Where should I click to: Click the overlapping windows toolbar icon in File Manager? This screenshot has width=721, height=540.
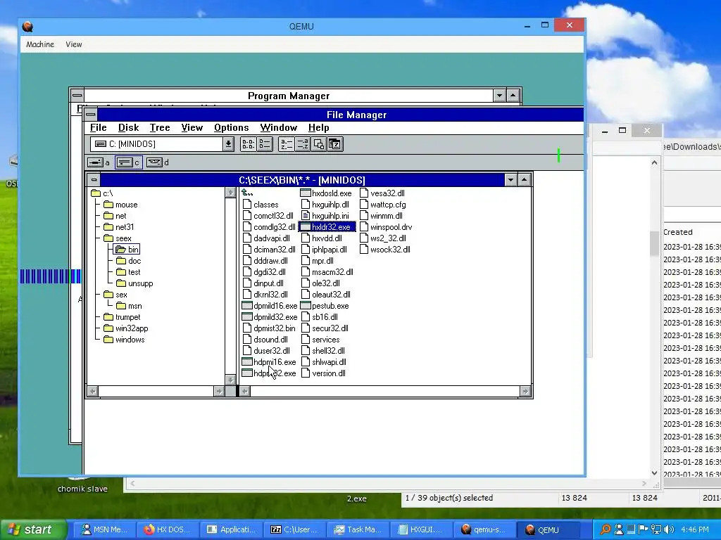pyautogui.click(x=319, y=144)
